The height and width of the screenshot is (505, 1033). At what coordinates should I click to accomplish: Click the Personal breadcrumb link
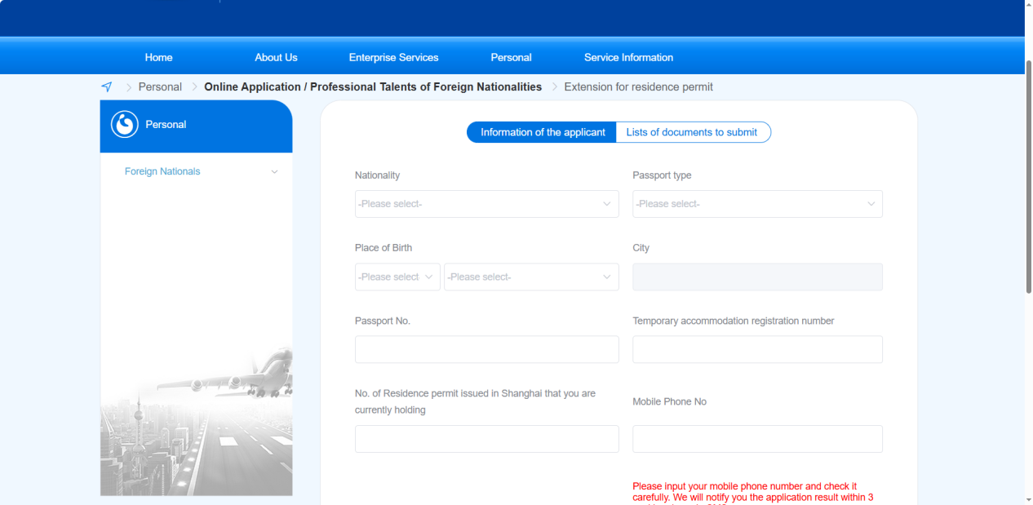tap(160, 86)
